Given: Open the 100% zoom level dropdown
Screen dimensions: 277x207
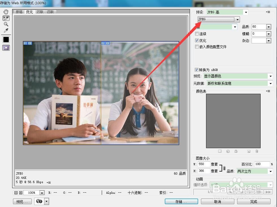Looking at the screenshot, I should [x=42, y=193].
